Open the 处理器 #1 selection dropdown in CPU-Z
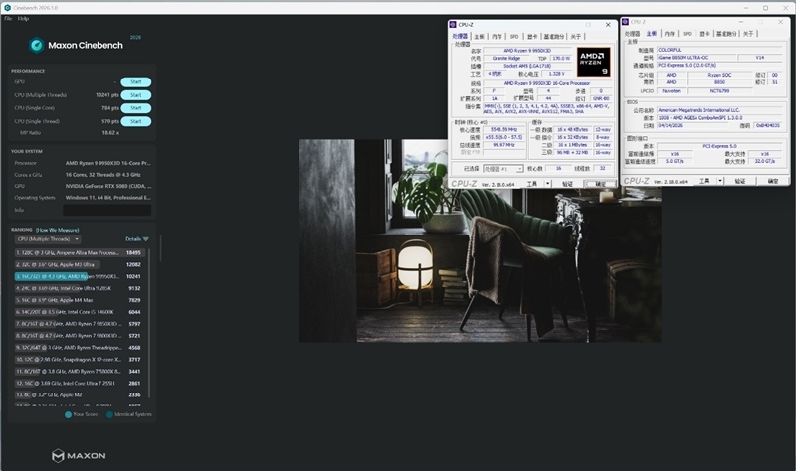This screenshot has height=471, width=796. pyautogui.click(x=503, y=168)
